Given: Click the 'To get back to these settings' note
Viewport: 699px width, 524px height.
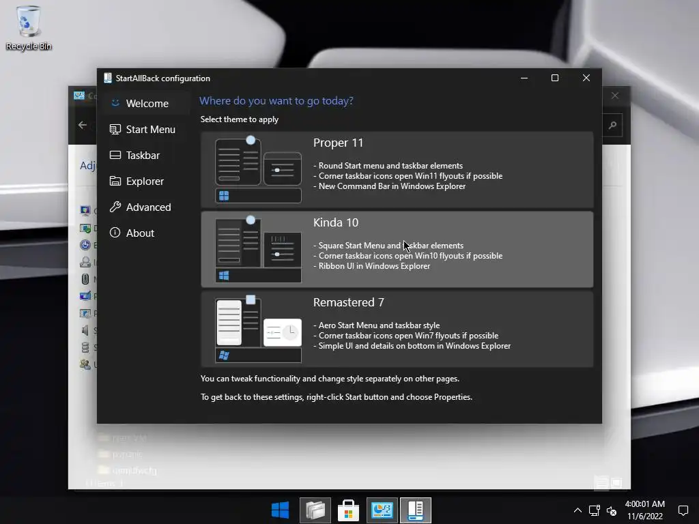Looking at the screenshot, I should pos(337,397).
